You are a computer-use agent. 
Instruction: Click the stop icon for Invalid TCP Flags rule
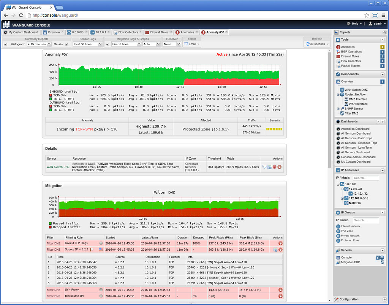pos(280,243)
